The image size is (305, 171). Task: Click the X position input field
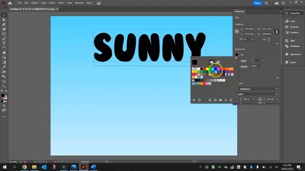pos(249,29)
